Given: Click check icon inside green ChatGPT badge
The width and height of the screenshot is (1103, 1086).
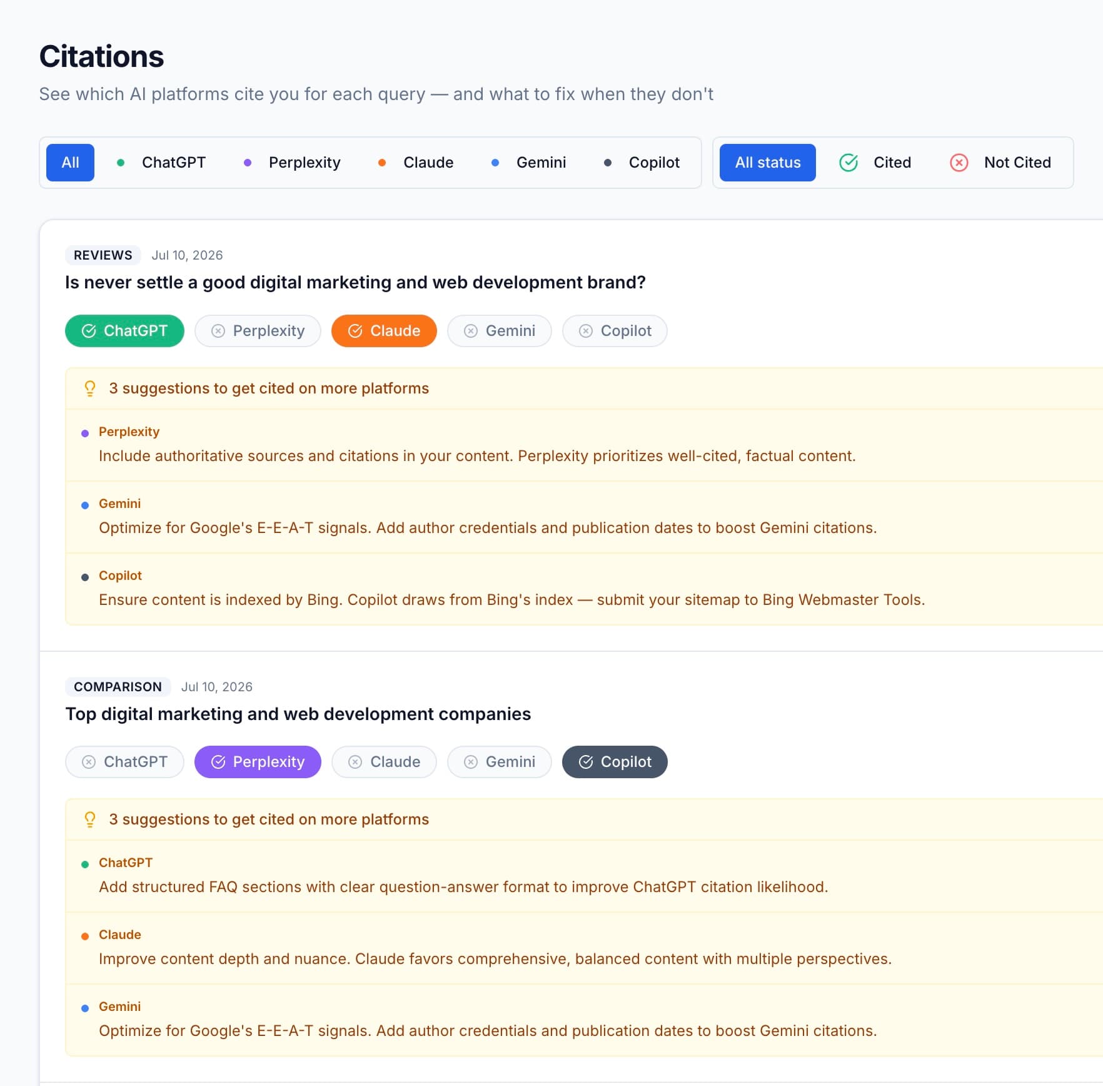Looking at the screenshot, I should click(89, 331).
